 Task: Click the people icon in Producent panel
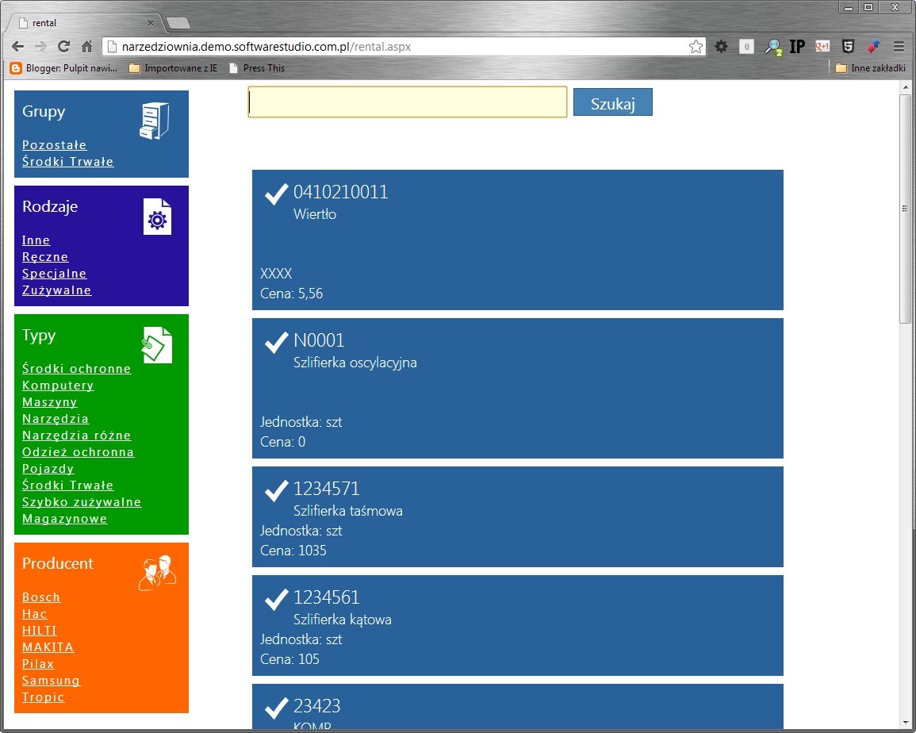[x=157, y=573]
